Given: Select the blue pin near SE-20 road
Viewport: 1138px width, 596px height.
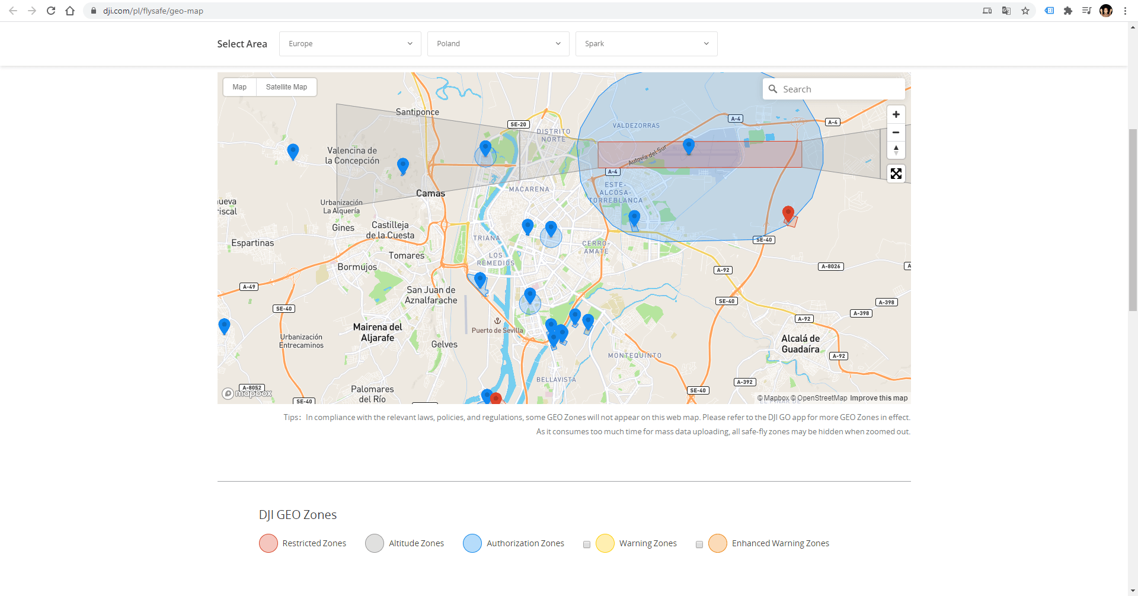Looking at the screenshot, I should (x=485, y=148).
